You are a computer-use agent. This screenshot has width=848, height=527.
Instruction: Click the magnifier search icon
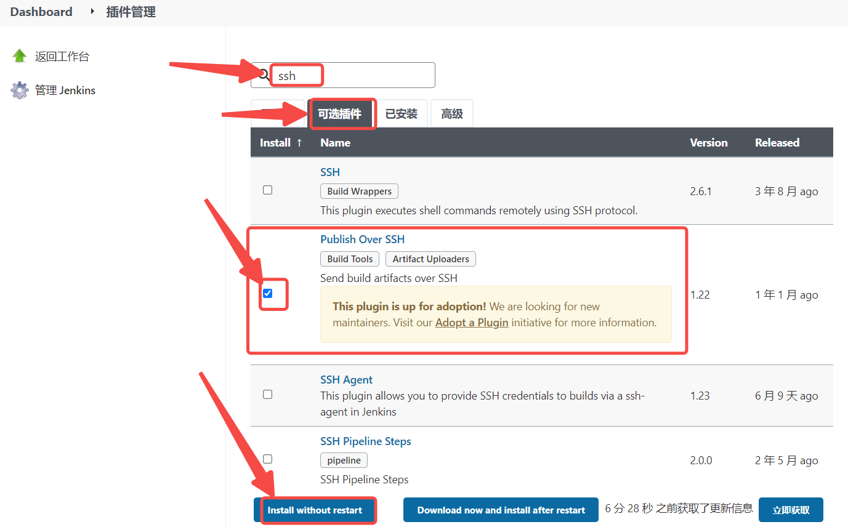[x=263, y=75]
